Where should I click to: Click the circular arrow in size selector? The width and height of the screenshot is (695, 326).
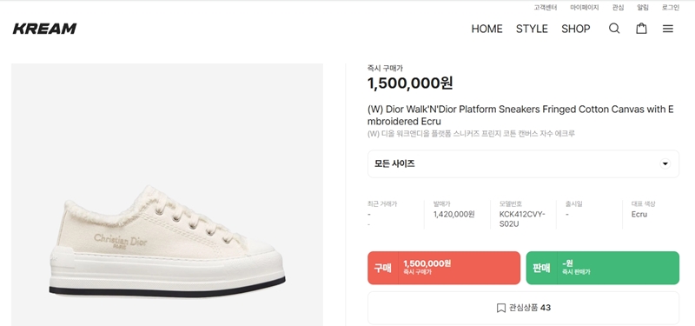665,163
